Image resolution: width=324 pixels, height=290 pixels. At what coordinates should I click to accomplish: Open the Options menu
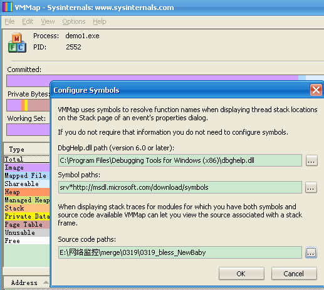tap(74, 21)
